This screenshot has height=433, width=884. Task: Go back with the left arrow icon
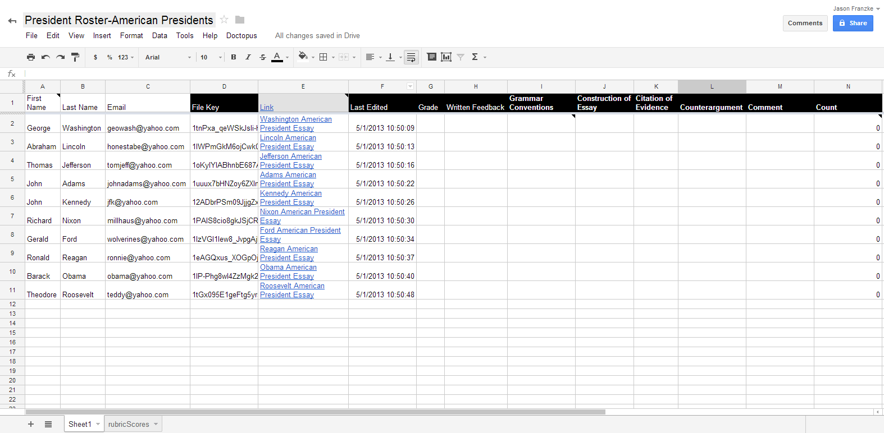pos(12,21)
